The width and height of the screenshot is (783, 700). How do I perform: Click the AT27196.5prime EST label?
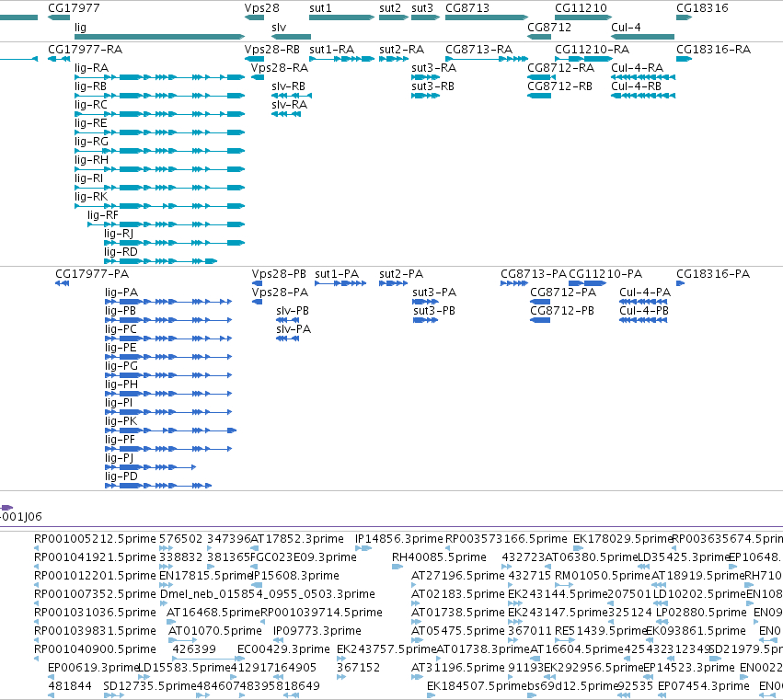coord(458,576)
